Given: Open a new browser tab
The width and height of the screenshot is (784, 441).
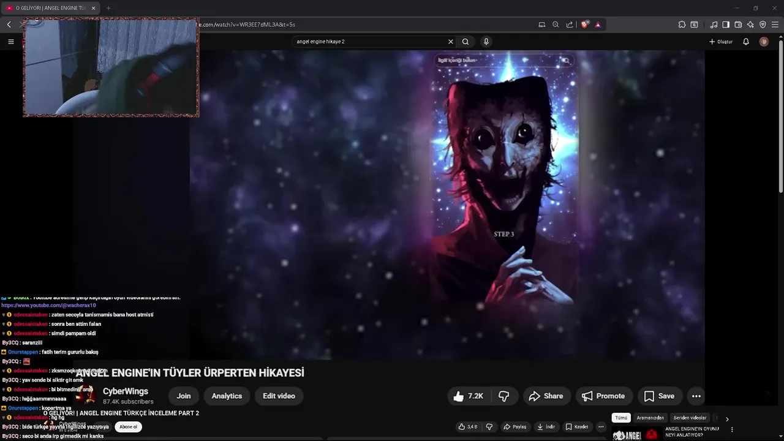Looking at the screenshot, I should tap(108, 8).
